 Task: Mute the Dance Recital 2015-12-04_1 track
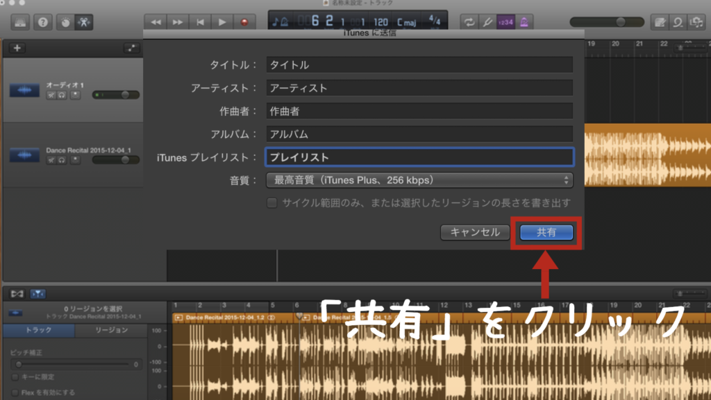(x=51, y=159)
